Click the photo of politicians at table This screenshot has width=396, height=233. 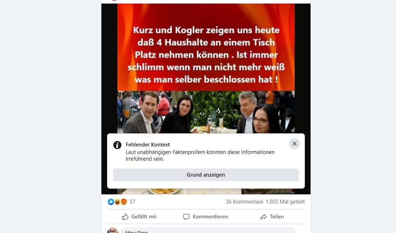[x=206, y=112]
